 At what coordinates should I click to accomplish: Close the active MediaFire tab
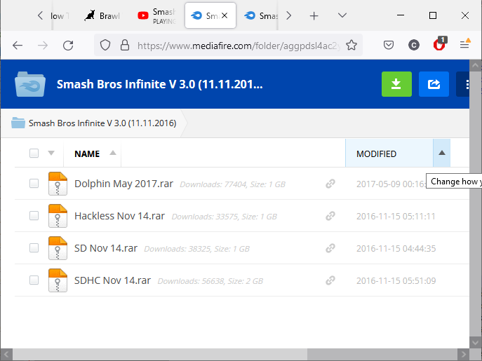[x=225, y=15]
